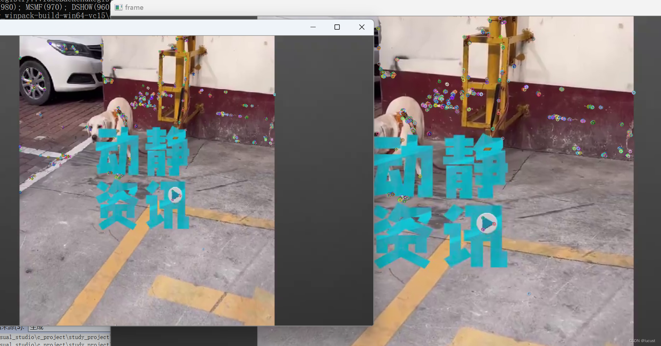Maximize the front image window
The width and height of the screenshot is (661, 346).
[x=337, y=27]
